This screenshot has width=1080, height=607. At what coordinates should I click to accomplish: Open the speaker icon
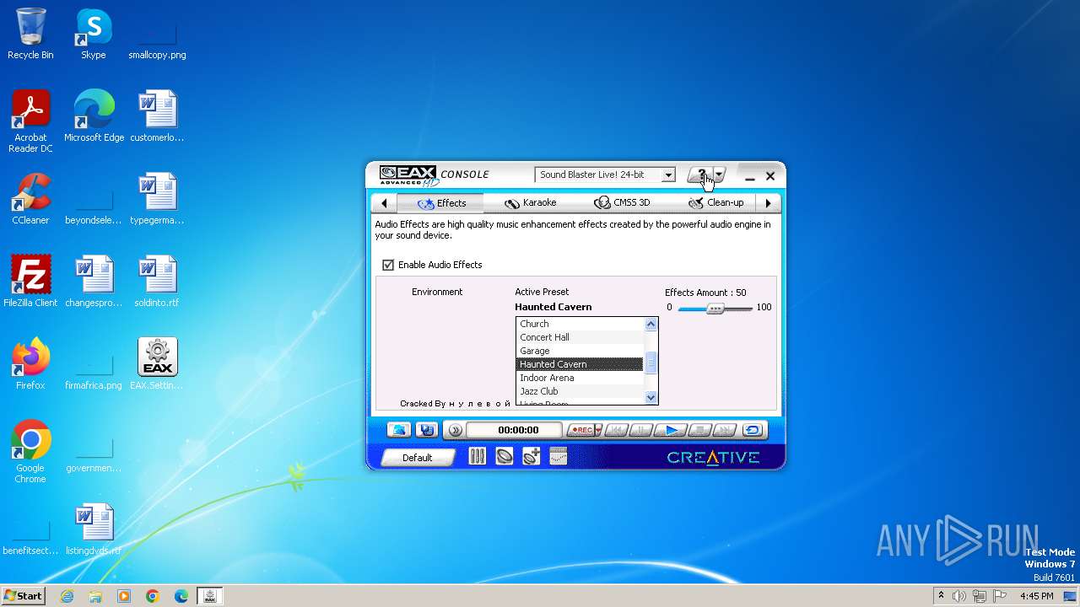(505, 456)
